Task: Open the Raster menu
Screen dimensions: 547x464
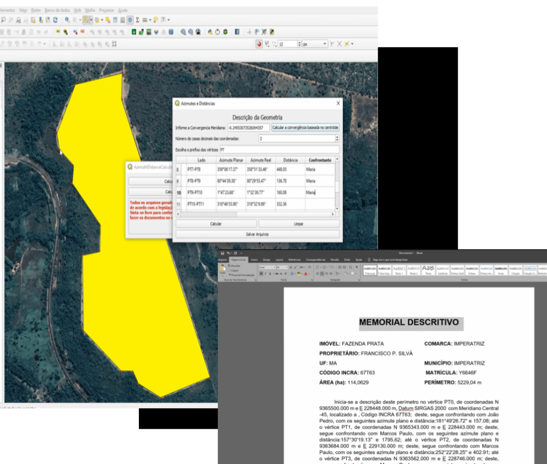Action: tap(36, 10)
